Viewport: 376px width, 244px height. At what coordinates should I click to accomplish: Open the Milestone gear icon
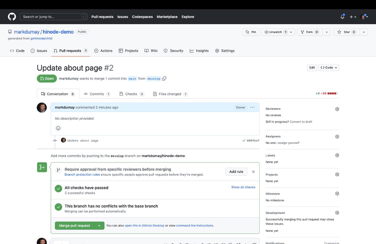pos(337,194)
